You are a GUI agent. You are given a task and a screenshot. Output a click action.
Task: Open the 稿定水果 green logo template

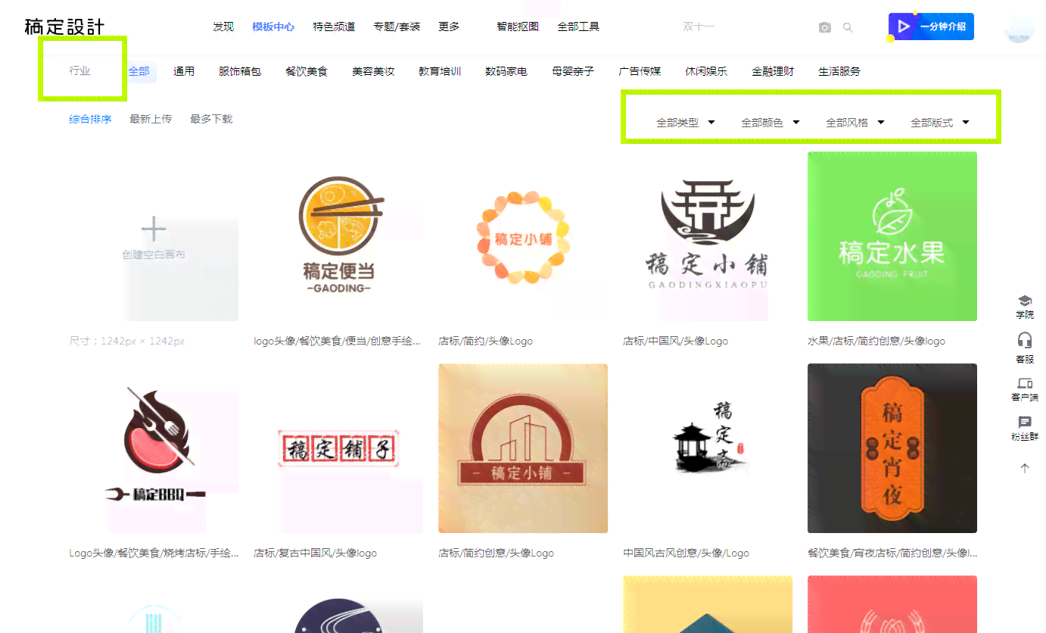point(892,236)
